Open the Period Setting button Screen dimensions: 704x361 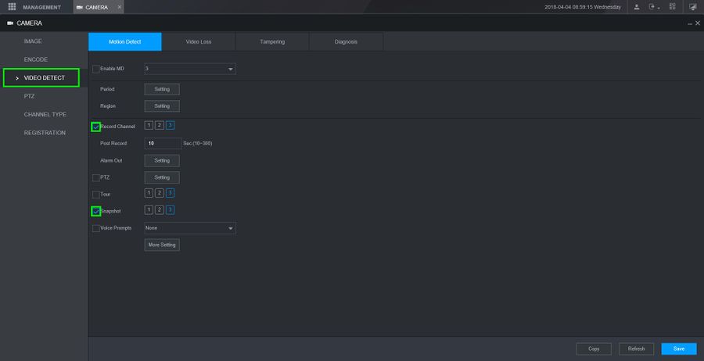162,89
